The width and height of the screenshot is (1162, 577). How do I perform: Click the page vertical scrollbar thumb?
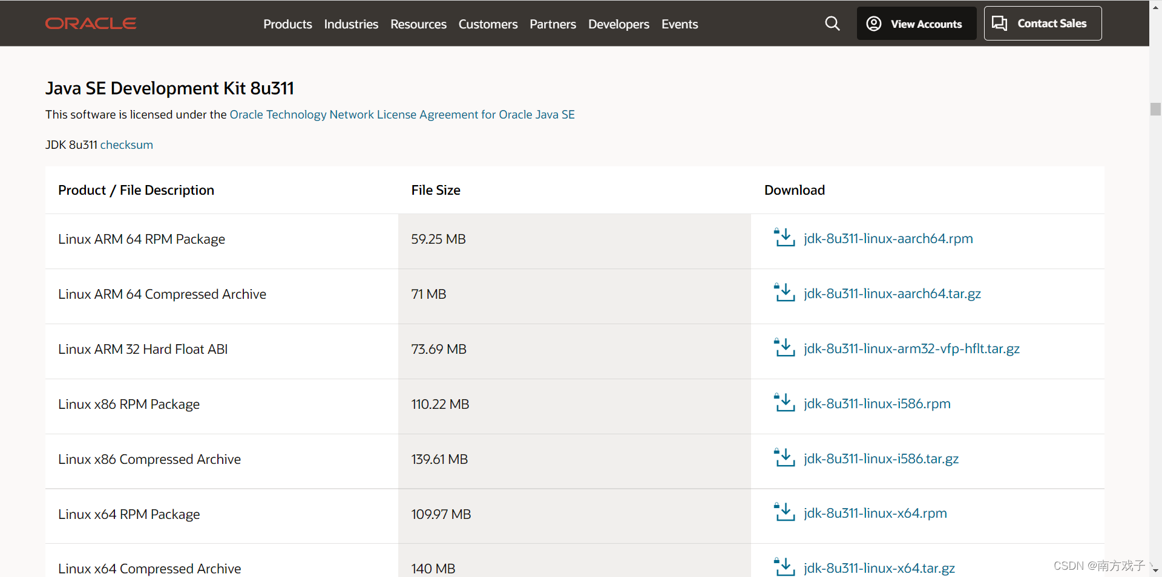(1155, 109)
